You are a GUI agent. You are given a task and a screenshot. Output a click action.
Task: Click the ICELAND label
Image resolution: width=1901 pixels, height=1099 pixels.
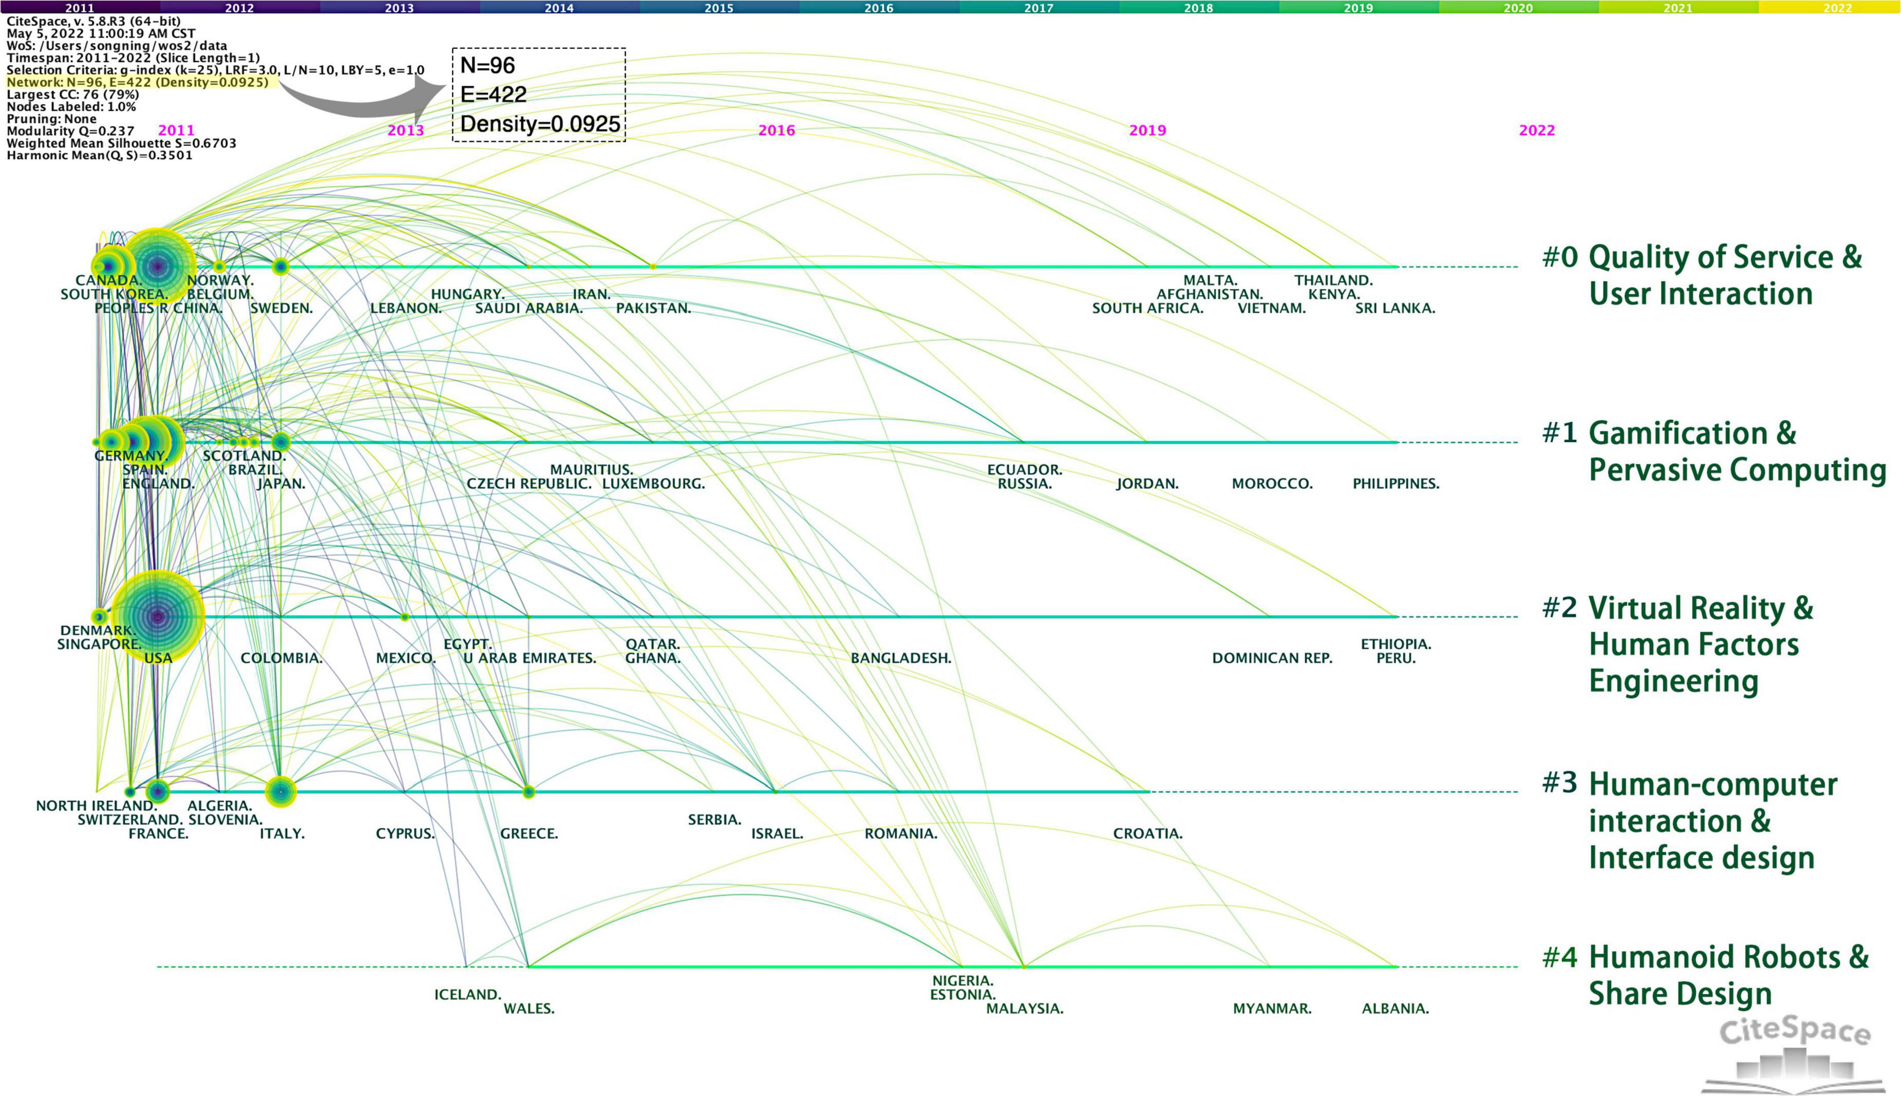pos(468,995)
